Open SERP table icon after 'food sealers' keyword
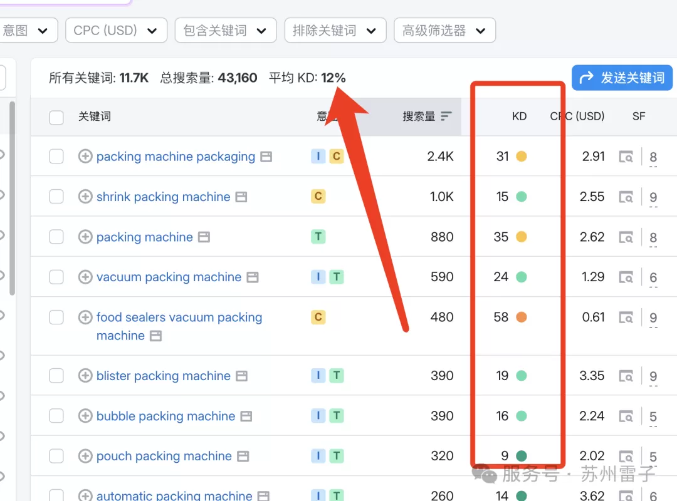This screenshot has width=677, height=501. pos(156,336)
